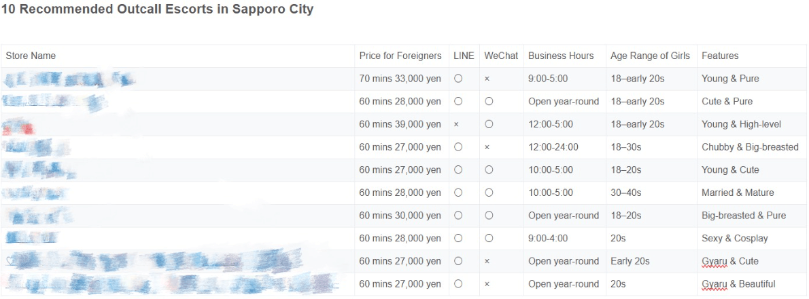
Task: Click the page heading about Sapporo City
Action: point(158,10)
